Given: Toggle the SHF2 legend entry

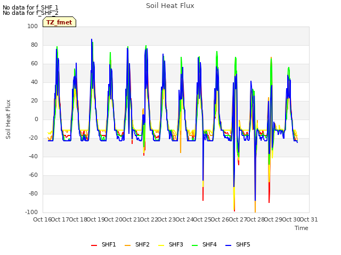Looking at the screenshot, I should (x=137, y=244).
